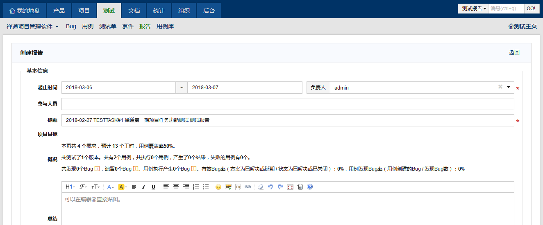This screenshot has width=543, height=225.
Task: Click the 参与人员 input field
Action: (288, 104)
